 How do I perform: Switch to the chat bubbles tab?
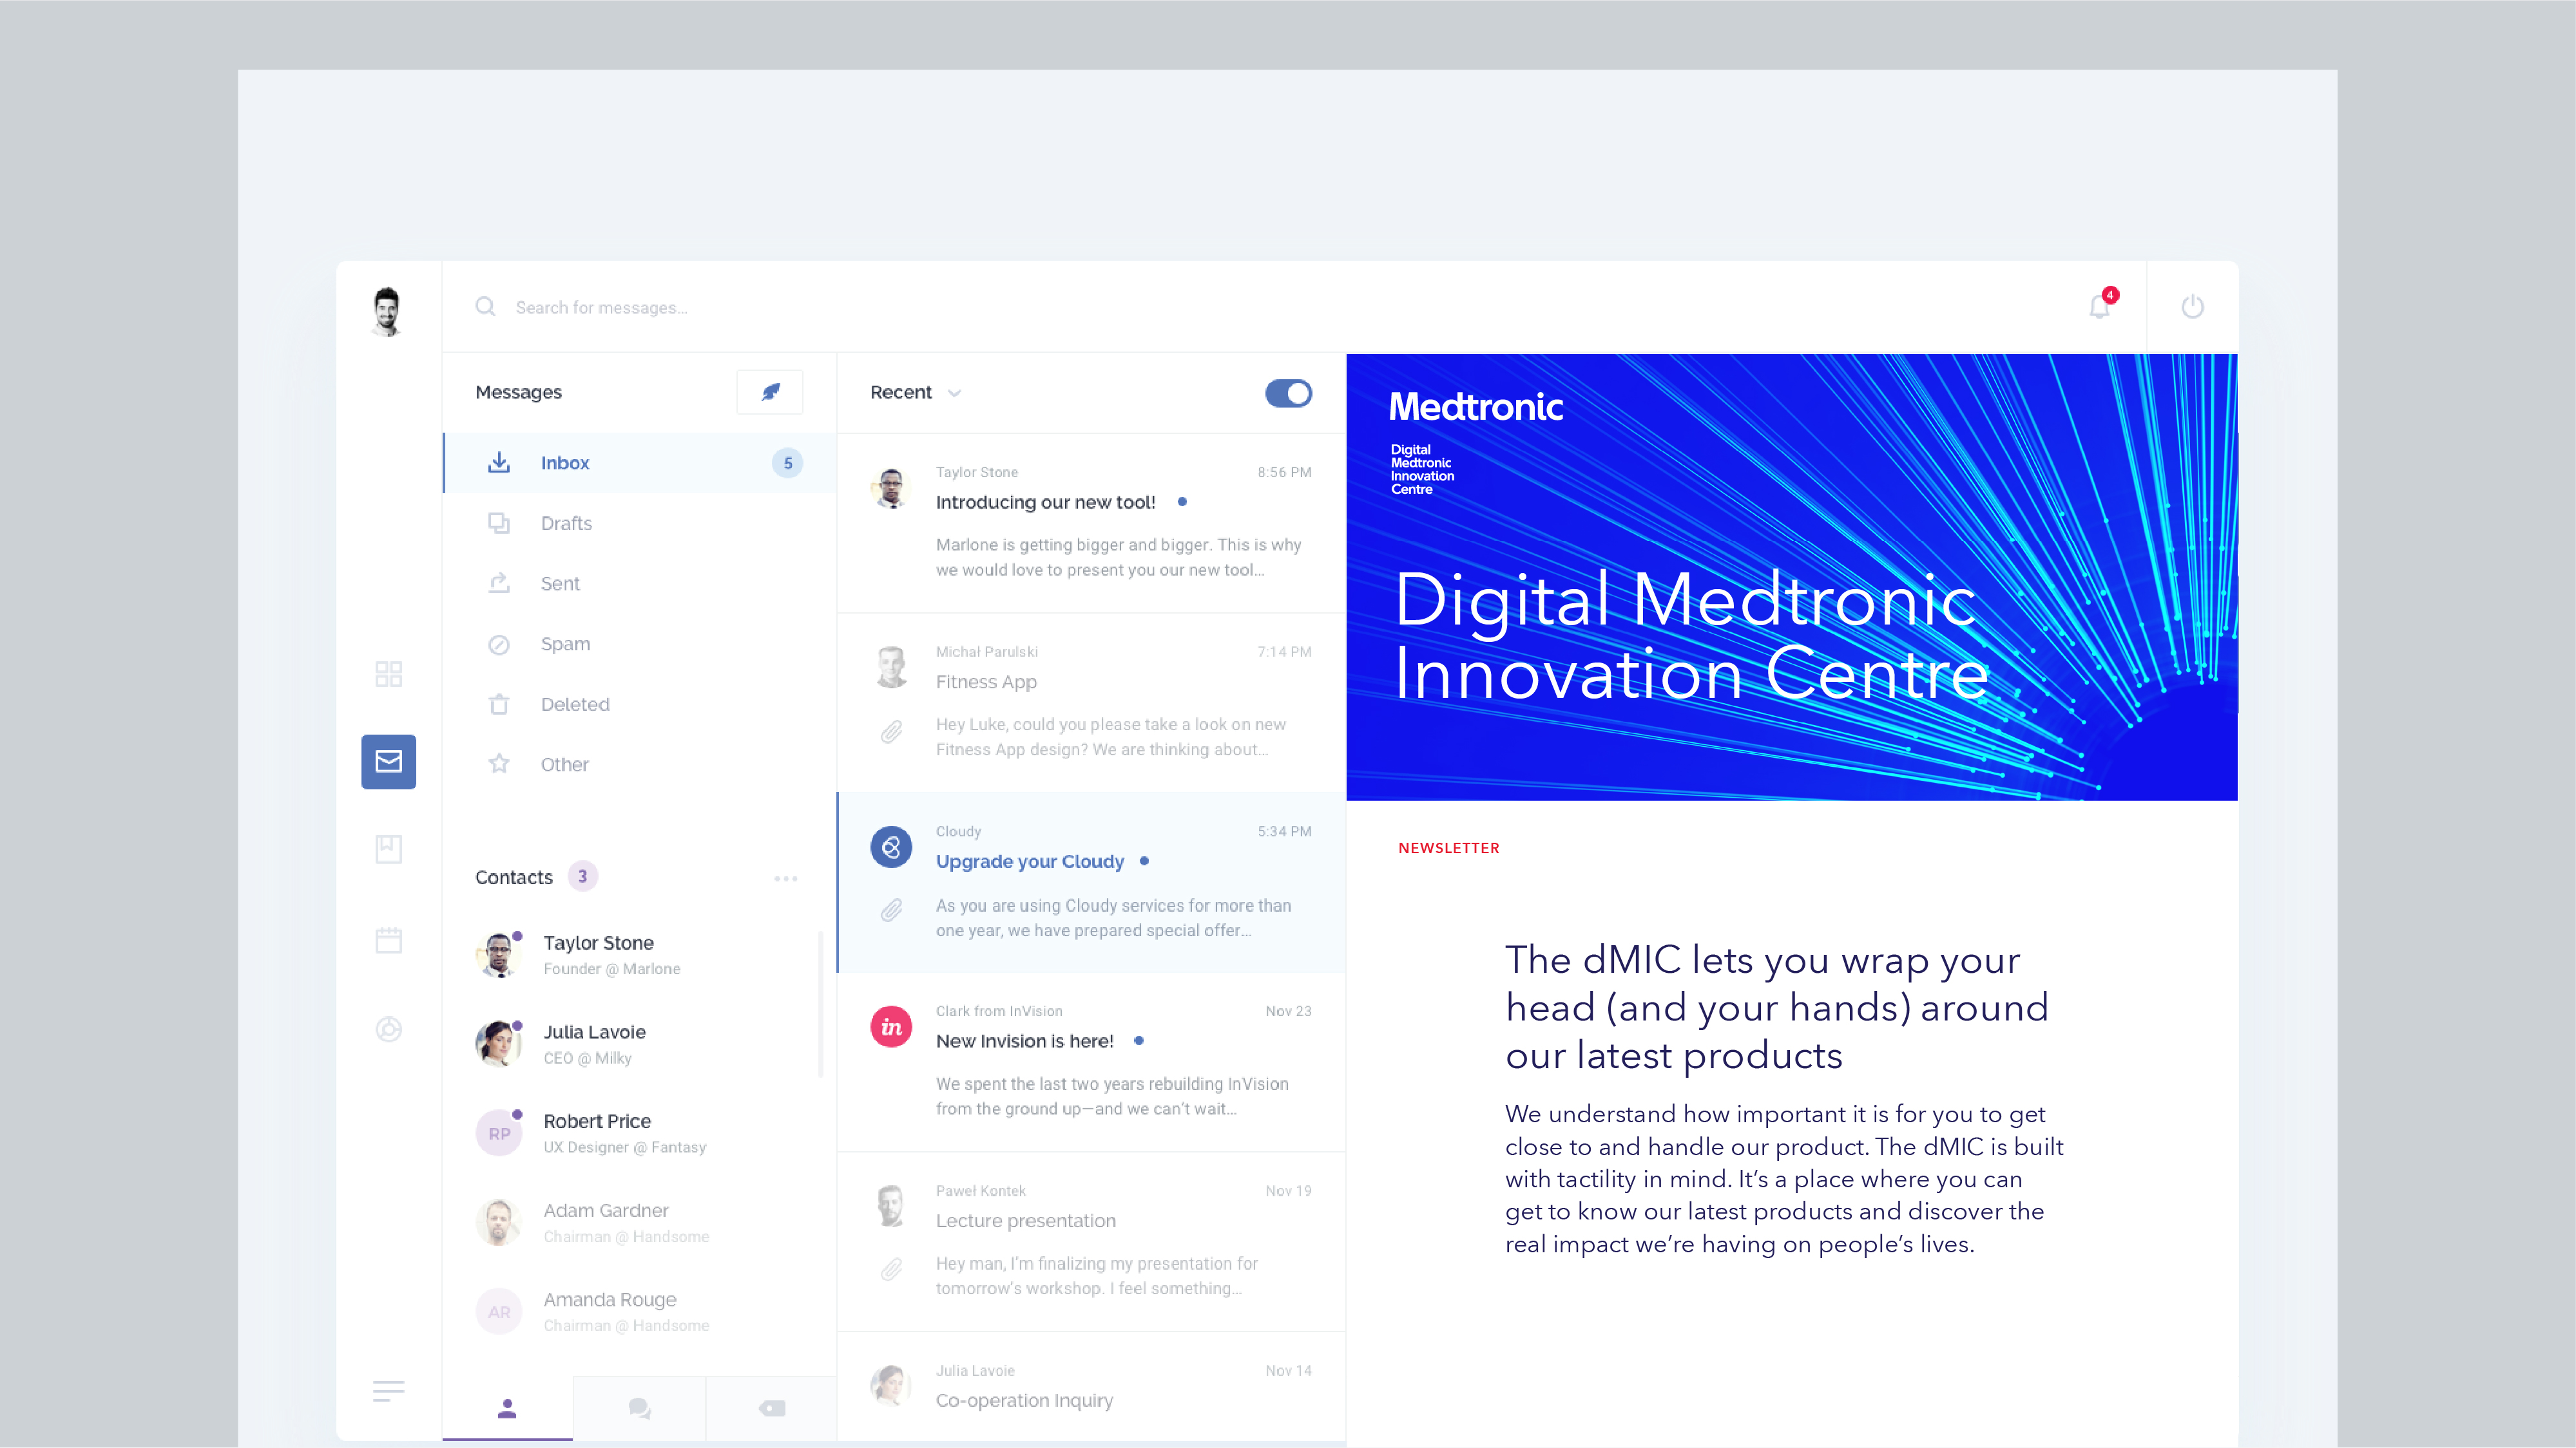(x=639, y=1409)
